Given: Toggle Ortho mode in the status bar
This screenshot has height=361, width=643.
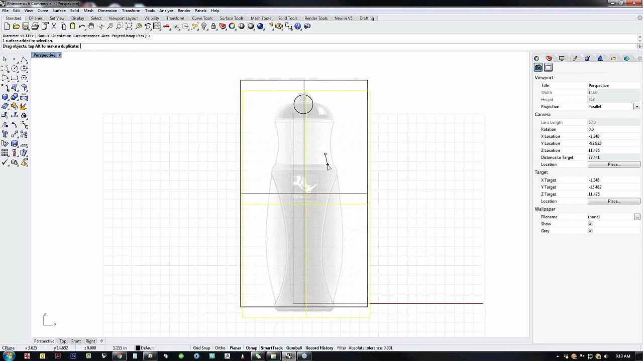Looking at the screenshot, I should tap(220, 348).
